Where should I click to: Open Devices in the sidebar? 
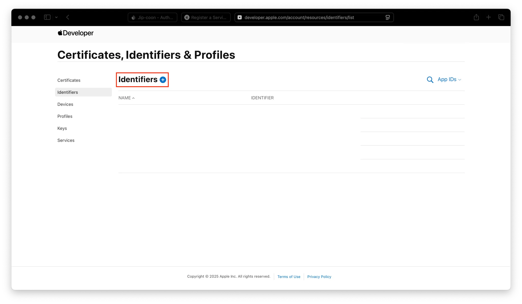coord(65,104)
